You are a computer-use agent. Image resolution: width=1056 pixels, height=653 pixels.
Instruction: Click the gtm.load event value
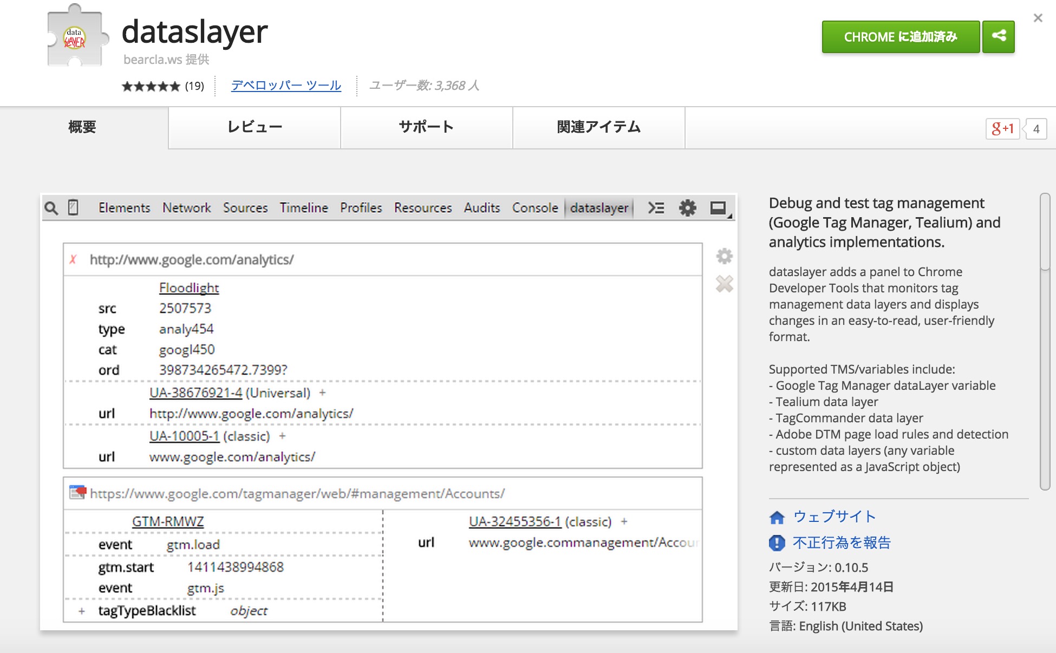[193, 544]
